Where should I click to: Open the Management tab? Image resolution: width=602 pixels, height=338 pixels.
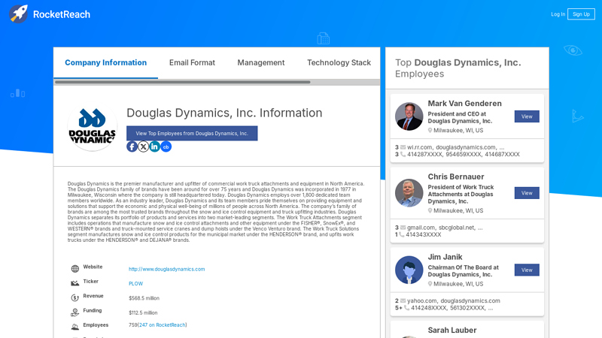(x=260, y=62)
